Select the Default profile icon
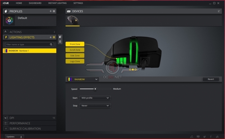Screen dimensions: 225x139 point(9,20)
